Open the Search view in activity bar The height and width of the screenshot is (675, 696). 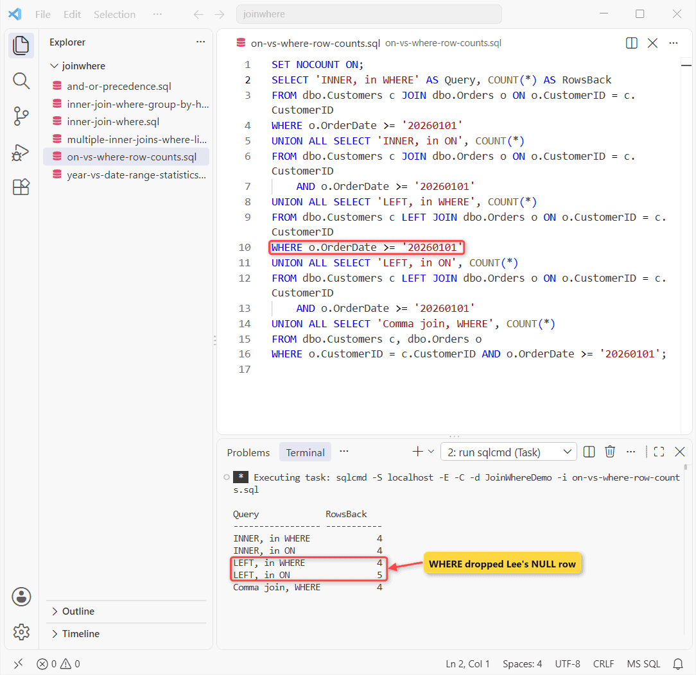[21, 81]
